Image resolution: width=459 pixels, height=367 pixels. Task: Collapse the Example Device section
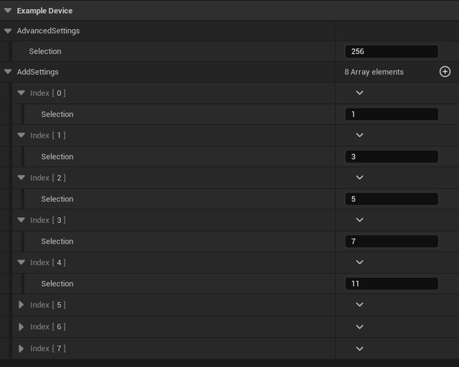pyautogui.click(x=8, y=11)
